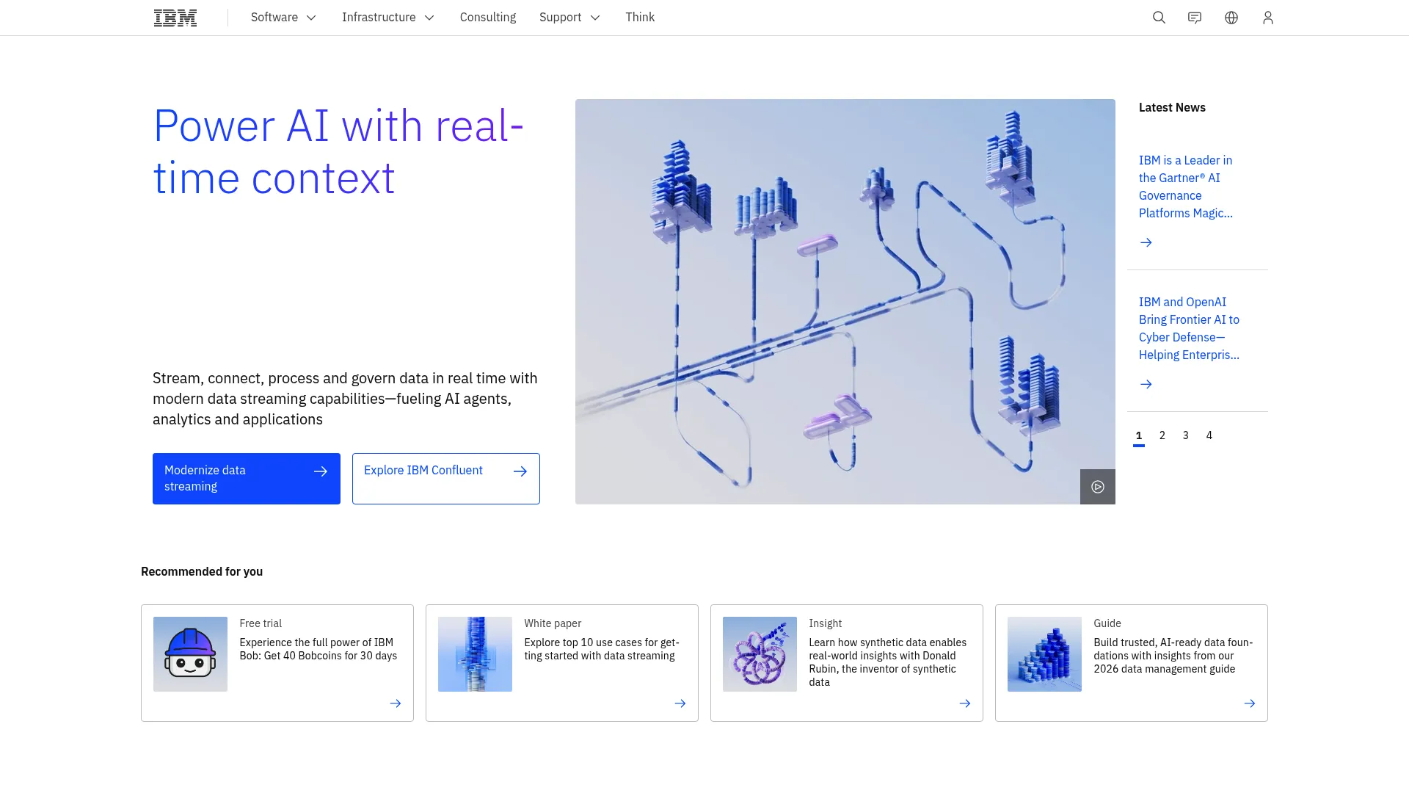
Task: Open Think in the top navigation
Action: [640, 18]
